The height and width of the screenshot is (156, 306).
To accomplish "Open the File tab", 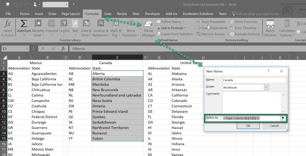I will click(8, 14).
